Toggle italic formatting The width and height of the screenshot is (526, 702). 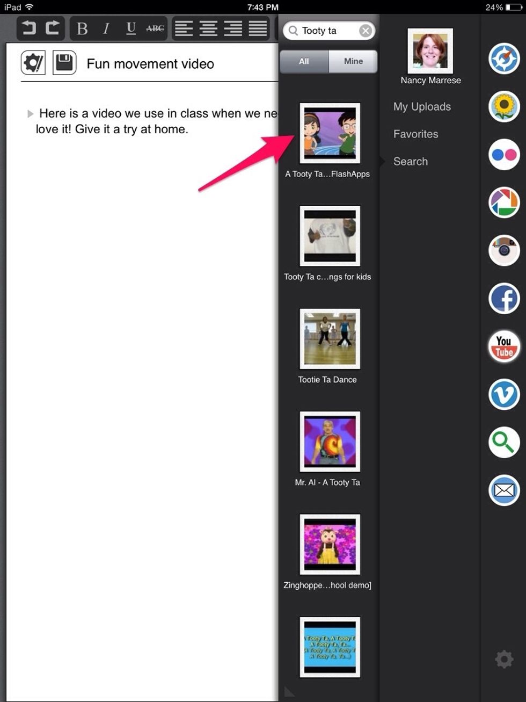106,30
